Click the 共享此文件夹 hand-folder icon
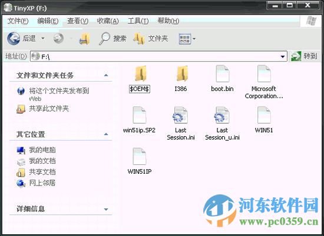Viewport: 324px width, 236px height. tap(21, 109)
